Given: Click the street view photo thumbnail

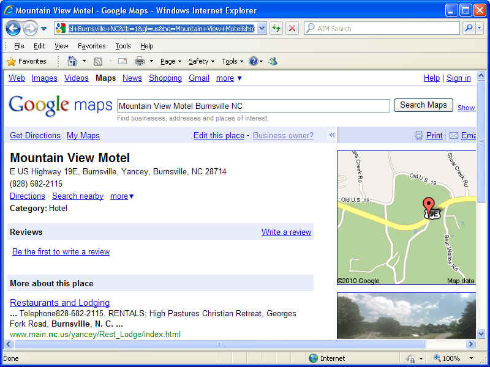Looking at the screenshot, I should 406,316.
